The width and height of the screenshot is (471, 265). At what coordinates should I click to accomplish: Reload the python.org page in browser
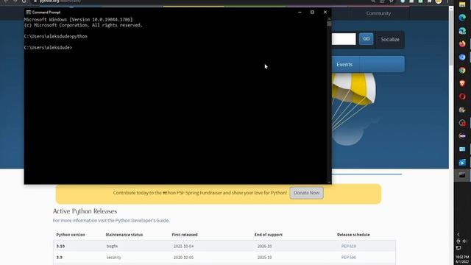(24, 1)
